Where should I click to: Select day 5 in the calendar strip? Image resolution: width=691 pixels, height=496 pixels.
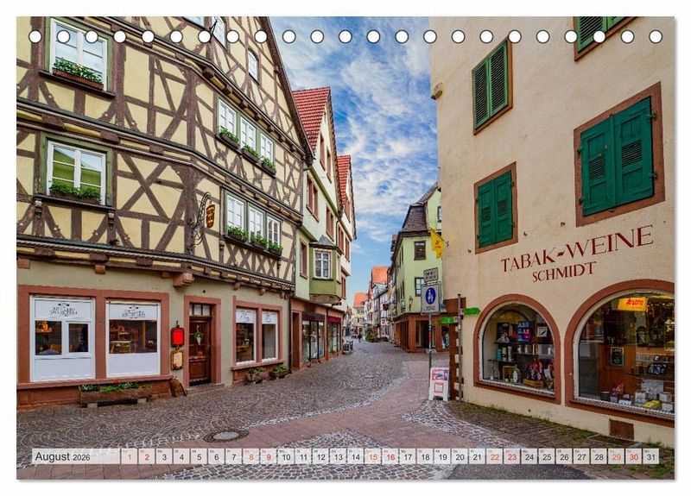click(199, 456)
